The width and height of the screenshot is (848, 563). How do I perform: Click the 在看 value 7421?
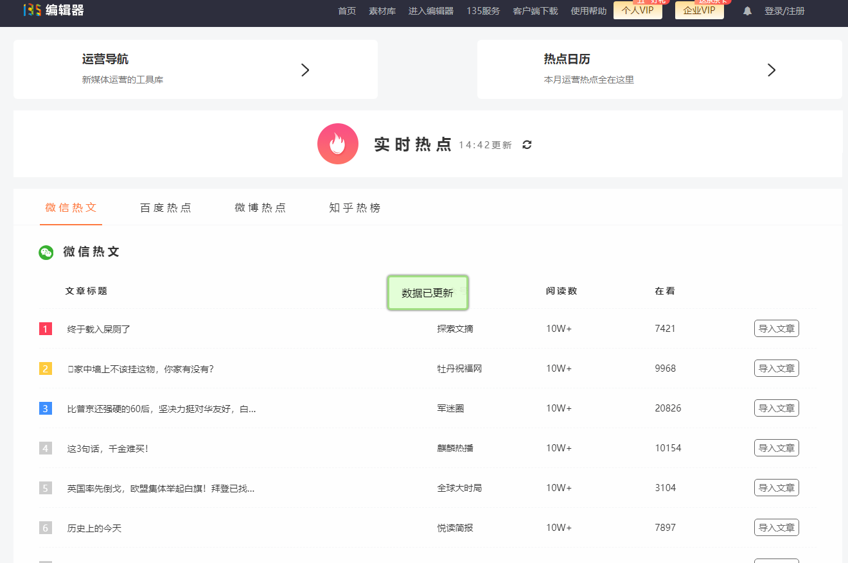pyautogui.click(x=666, y=329)
